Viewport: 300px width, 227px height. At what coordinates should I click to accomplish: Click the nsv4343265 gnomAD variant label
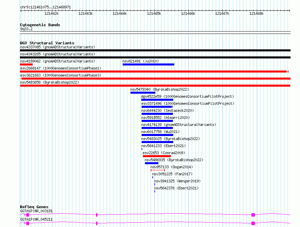[58, 54]
